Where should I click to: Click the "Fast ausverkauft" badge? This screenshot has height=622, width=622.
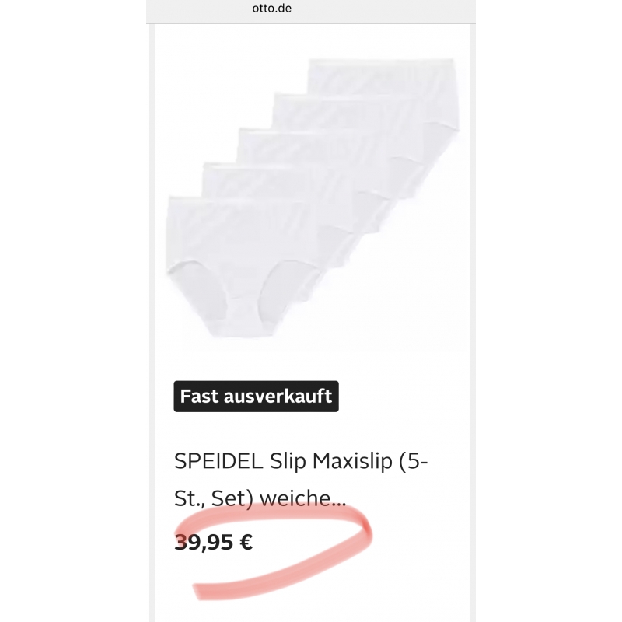pos(256,397)
